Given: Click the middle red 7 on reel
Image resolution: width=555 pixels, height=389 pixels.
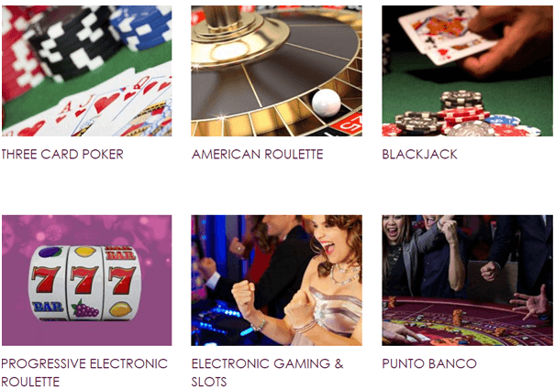Looking at the screenshot, I should coord(84,279).
